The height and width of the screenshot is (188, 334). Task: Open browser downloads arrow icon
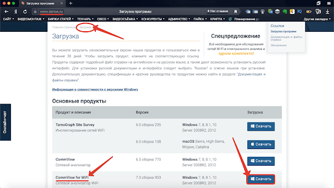click(x=327, y=11)
